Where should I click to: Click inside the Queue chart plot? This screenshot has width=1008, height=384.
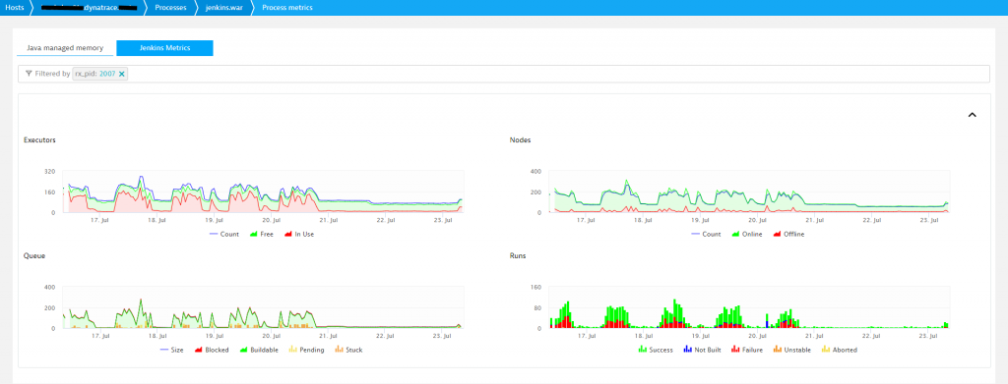pos(263,307)
